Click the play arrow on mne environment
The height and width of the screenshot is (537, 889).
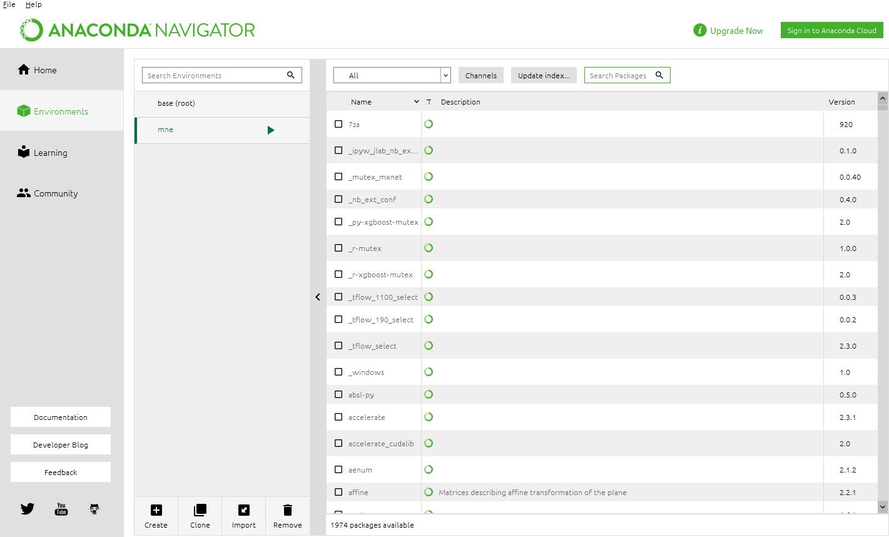pos(271,130)
